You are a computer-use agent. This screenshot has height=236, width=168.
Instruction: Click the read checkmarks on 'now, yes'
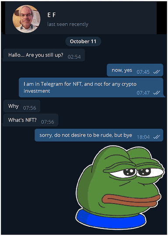(157, 72)
